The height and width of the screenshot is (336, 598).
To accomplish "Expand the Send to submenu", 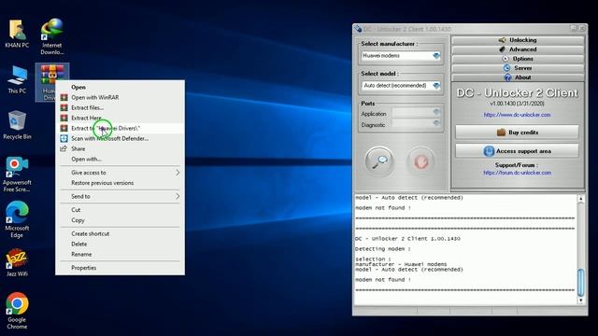I will click(120, 197).
